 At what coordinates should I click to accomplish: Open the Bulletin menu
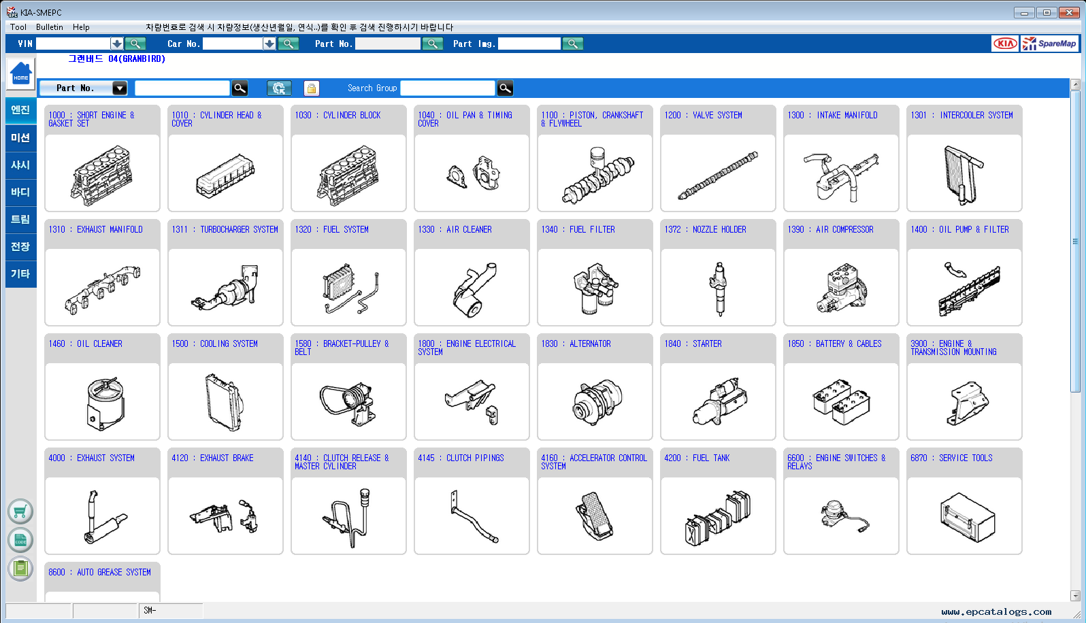[x=50, y=27]
